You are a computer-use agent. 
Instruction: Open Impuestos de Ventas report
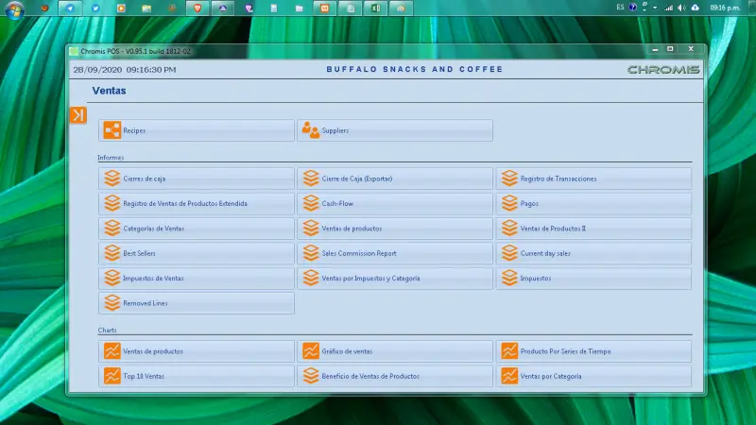[x=197, y=278]
